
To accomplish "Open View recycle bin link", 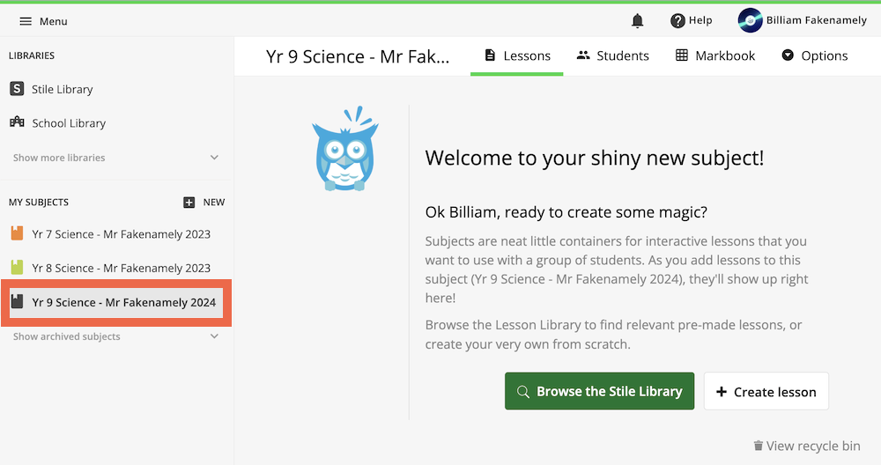I will pos(806,446).
